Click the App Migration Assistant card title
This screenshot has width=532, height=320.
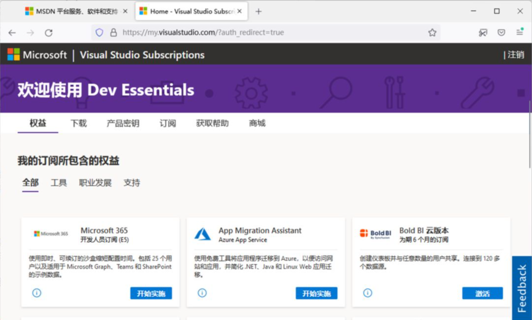pyautogui.click(x=260, y=231)
